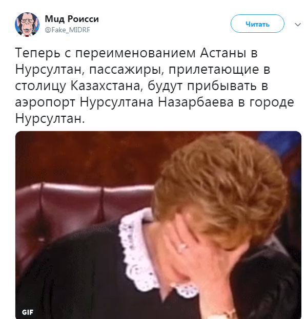Click the Мид Роисси profile avatar
Screen dimensions: 307x319
coord(27,25)
